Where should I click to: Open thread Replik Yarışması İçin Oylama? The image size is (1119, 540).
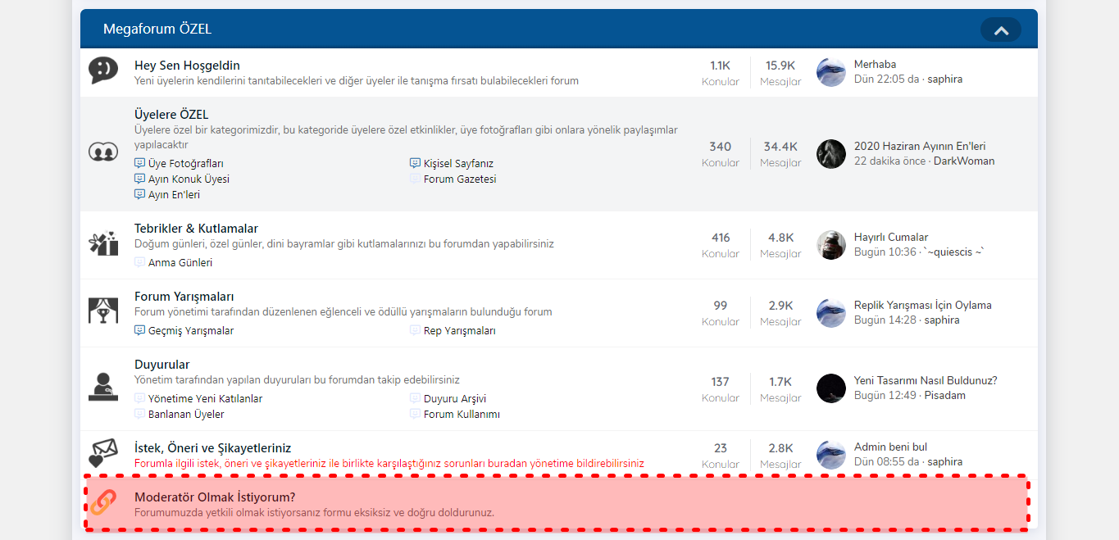[x=923, y=306]
